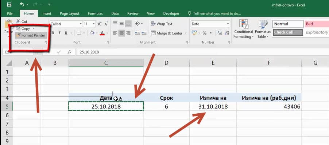Toggle Align Right

point(128,33)
